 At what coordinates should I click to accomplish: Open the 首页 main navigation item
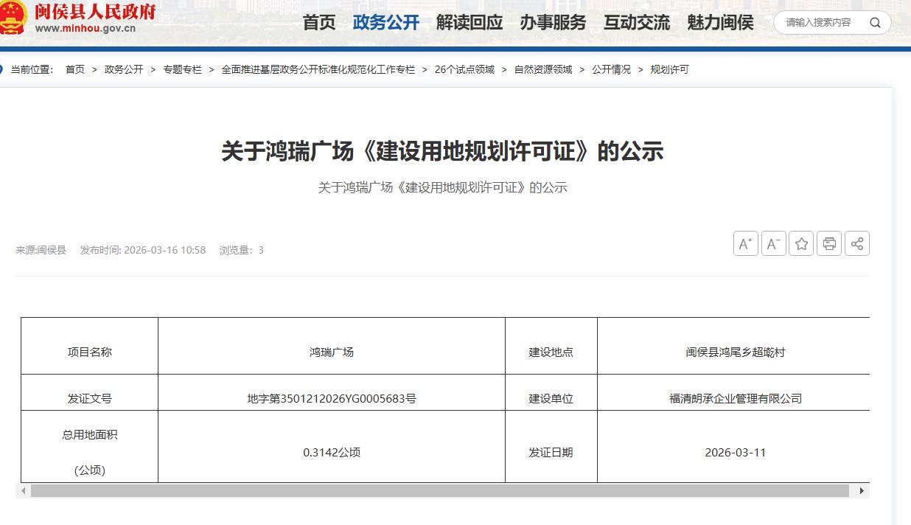coord(319,22)
